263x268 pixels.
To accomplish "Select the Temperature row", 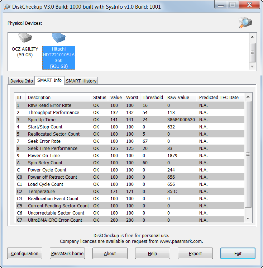I will pyautogui.click(x=130, y=192).
